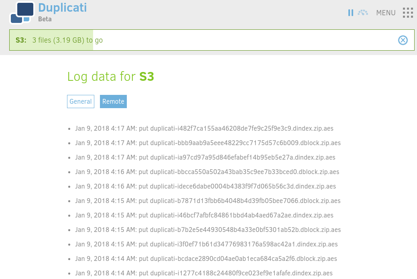Open the bbb9aab9a5eee dblock log entry
417x279 pixels.
[x=207, y=143]
